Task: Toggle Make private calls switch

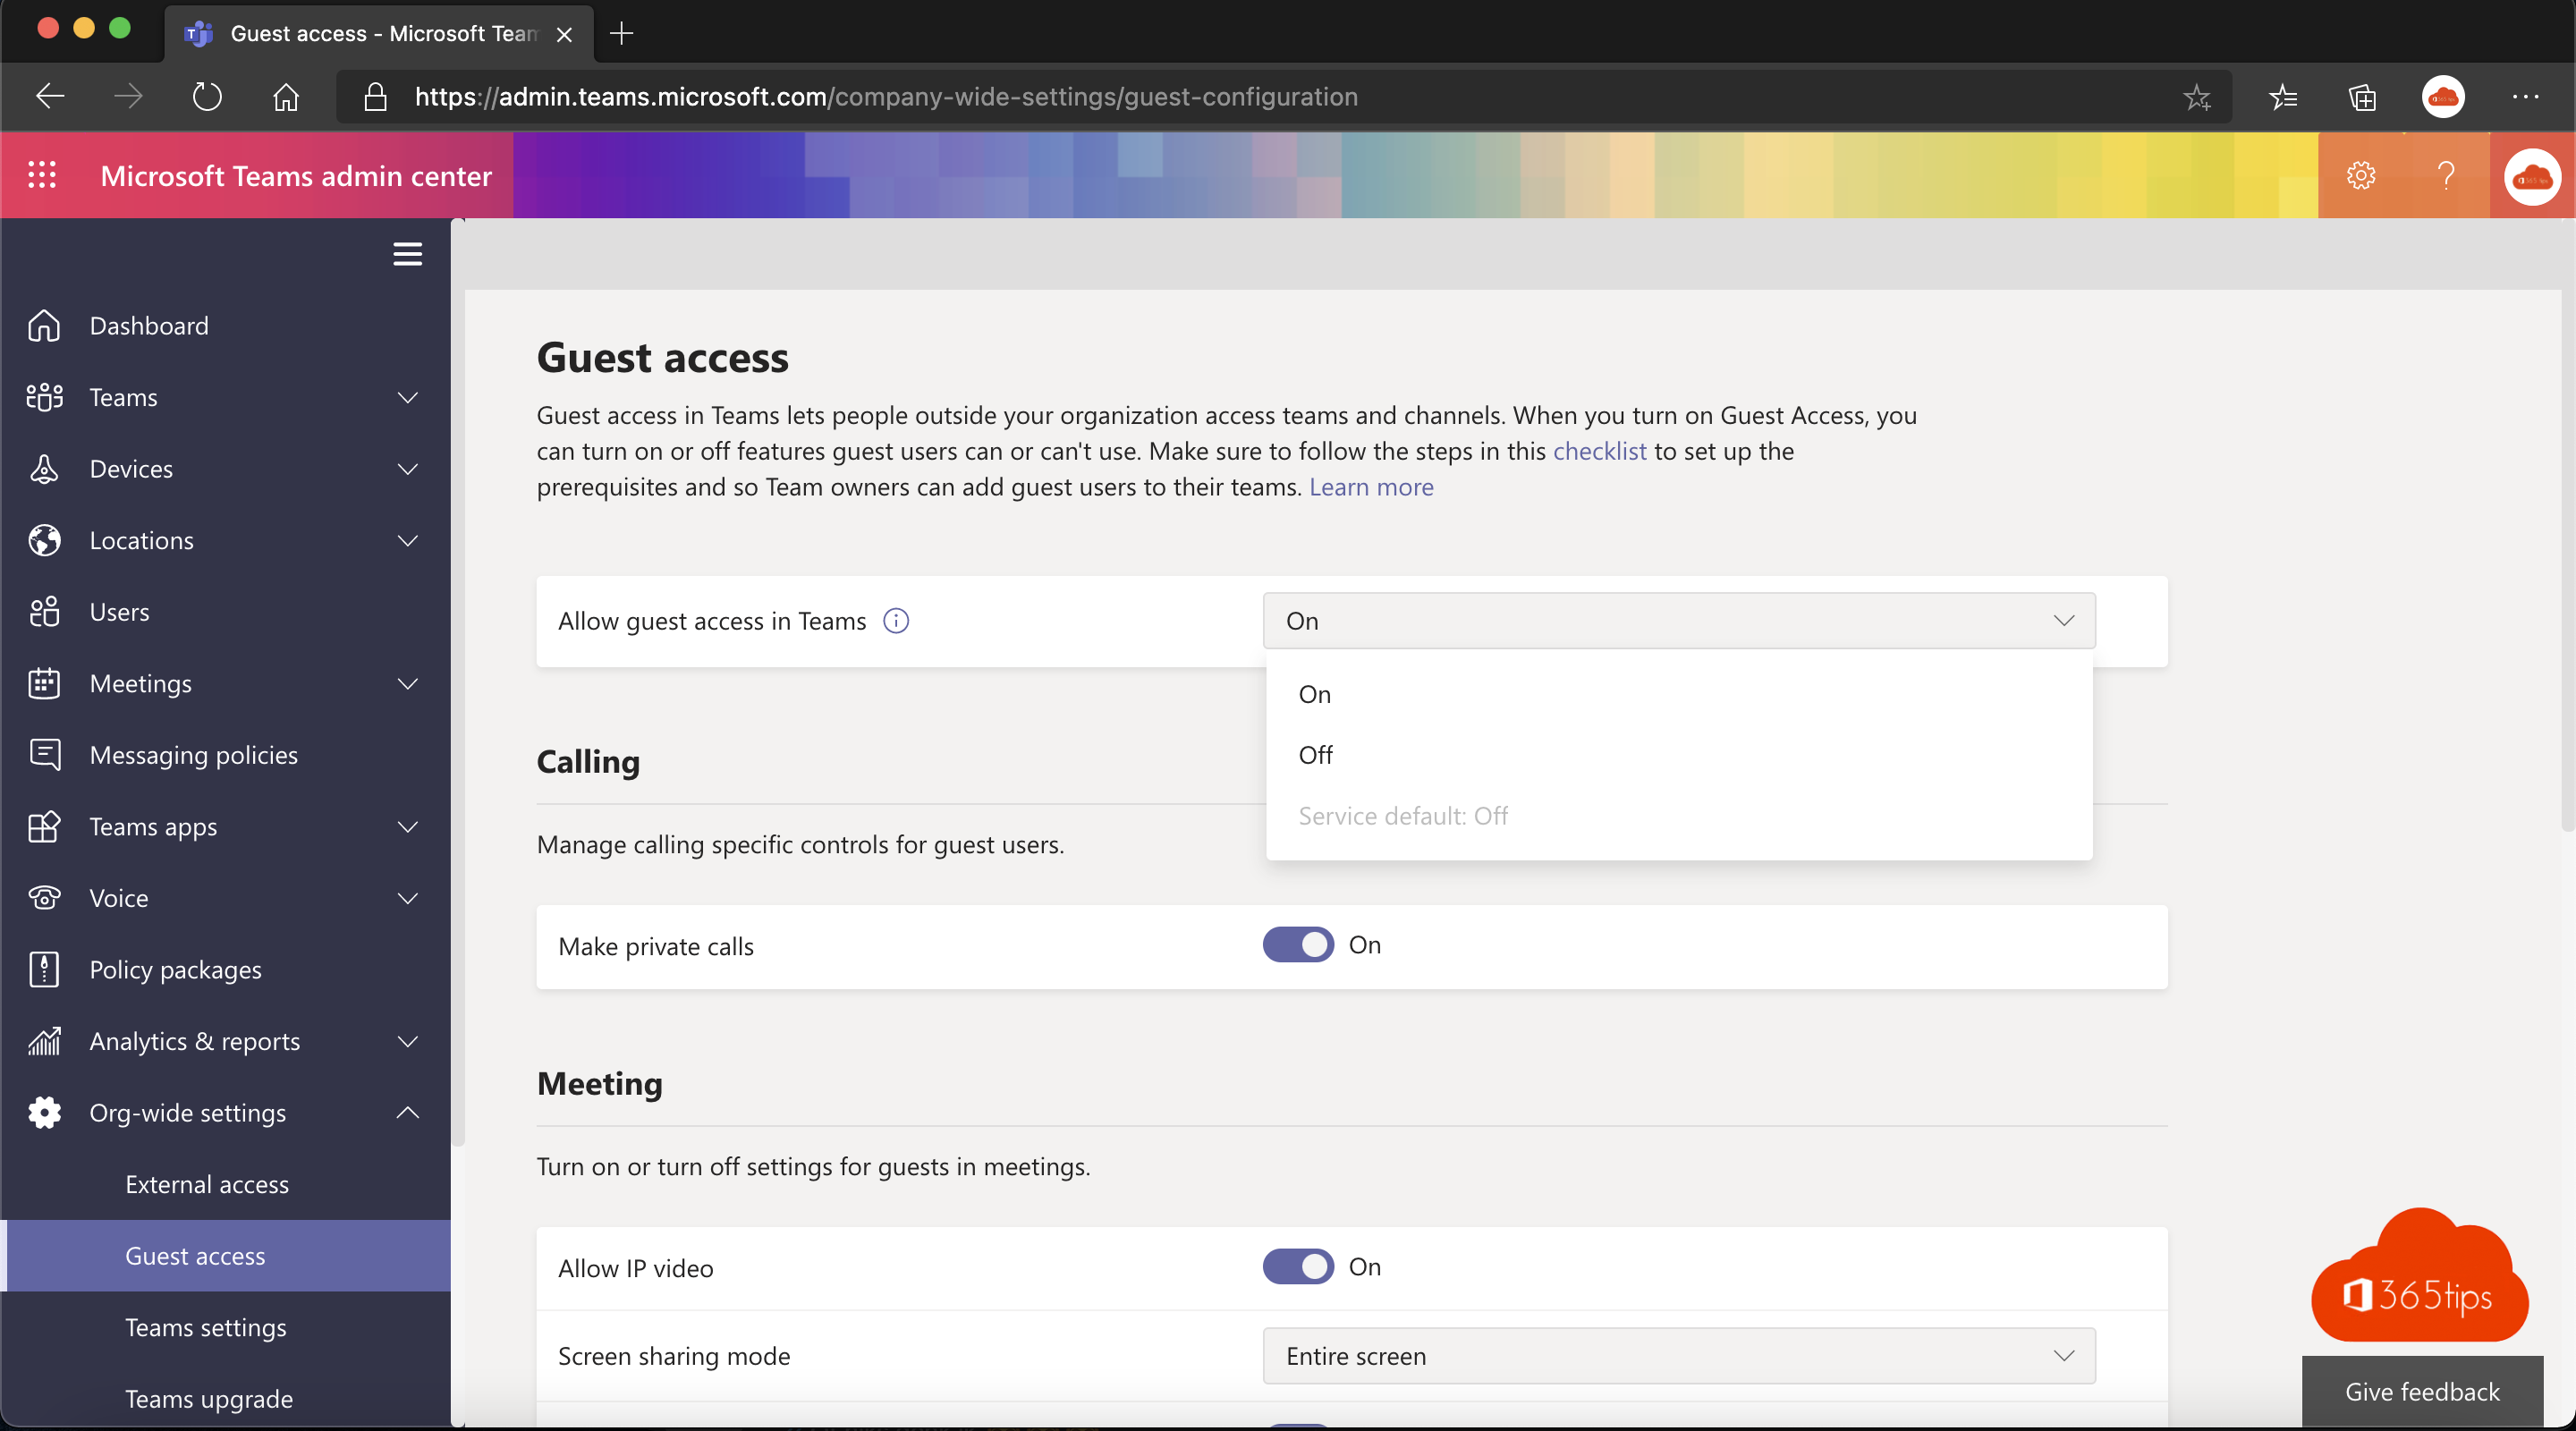Action: pos(1299,944)
